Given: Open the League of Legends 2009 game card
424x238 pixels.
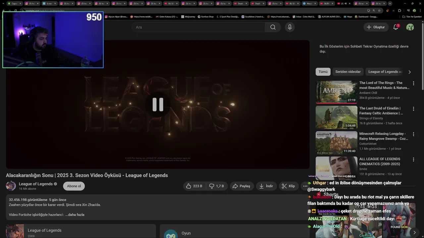Looking at the screenshot, I should click(x=81, y=231).
